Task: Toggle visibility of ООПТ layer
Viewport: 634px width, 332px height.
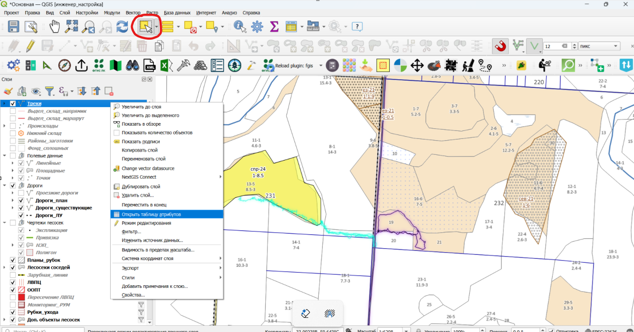Action: [x=13, y=290]
